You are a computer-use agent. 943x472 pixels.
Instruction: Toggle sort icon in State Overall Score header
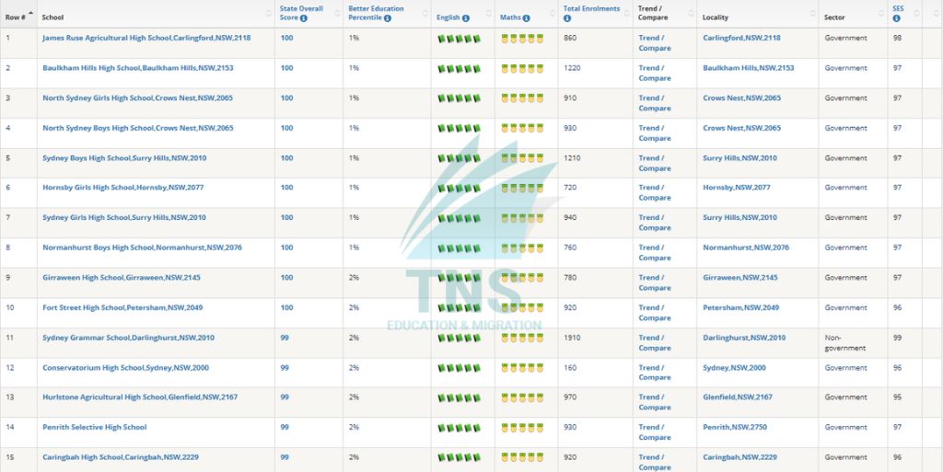[x=337, y=13]
